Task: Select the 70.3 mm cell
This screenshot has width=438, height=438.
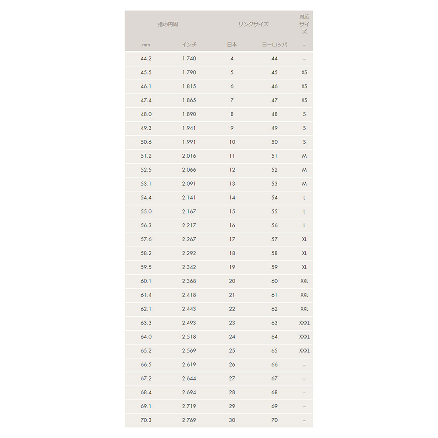Action: coord(146,420)
